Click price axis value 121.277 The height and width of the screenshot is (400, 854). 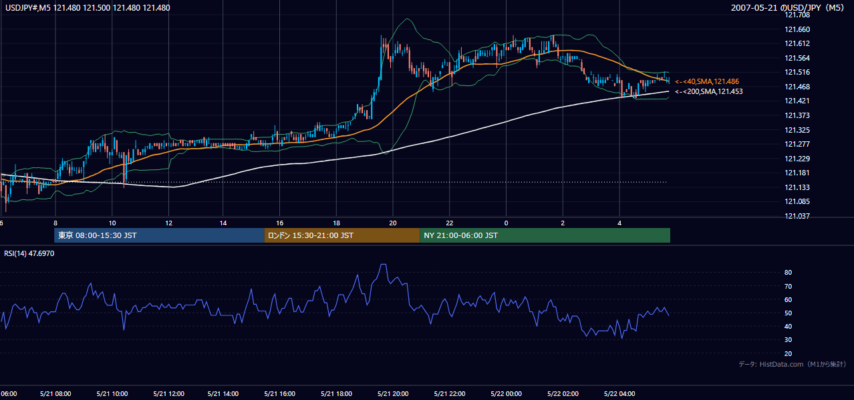[x=798, y=144]
